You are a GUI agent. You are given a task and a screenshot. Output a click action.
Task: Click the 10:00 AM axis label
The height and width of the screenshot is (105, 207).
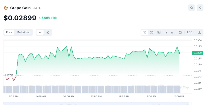(x=69, y=96)
